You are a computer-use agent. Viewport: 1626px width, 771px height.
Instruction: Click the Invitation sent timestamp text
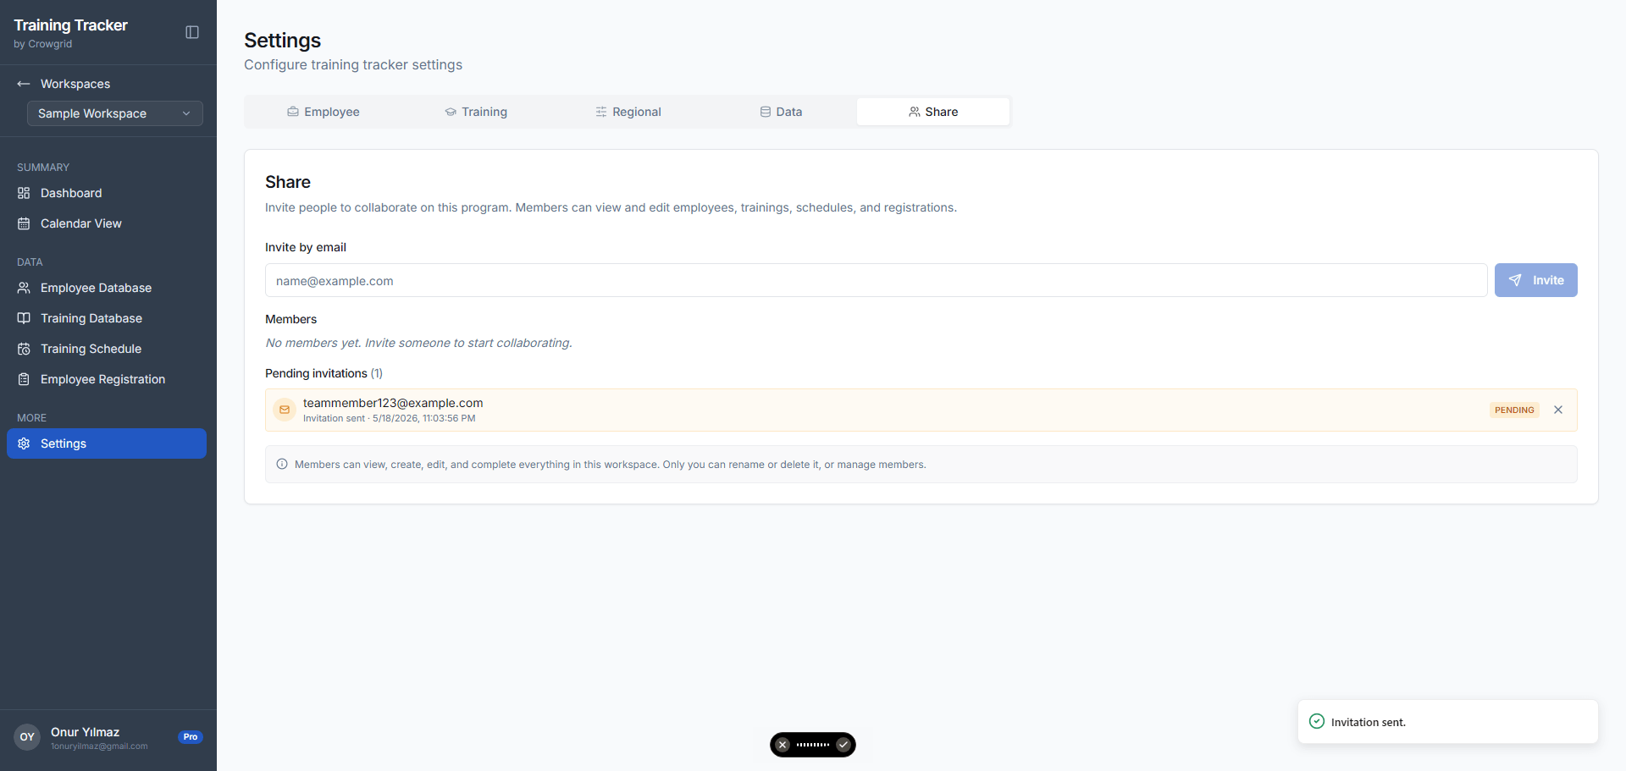click(390, 418)
